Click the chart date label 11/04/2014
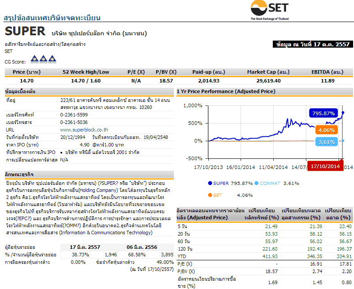The width and height of the screenshot is (354, 289). coord(273,167)
